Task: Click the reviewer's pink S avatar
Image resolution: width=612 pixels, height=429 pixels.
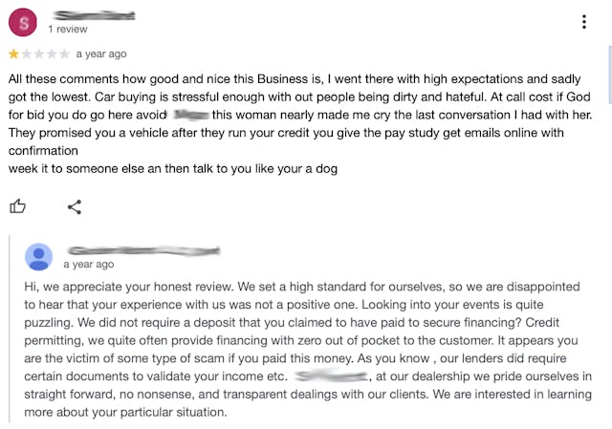Action: (23, 22)
